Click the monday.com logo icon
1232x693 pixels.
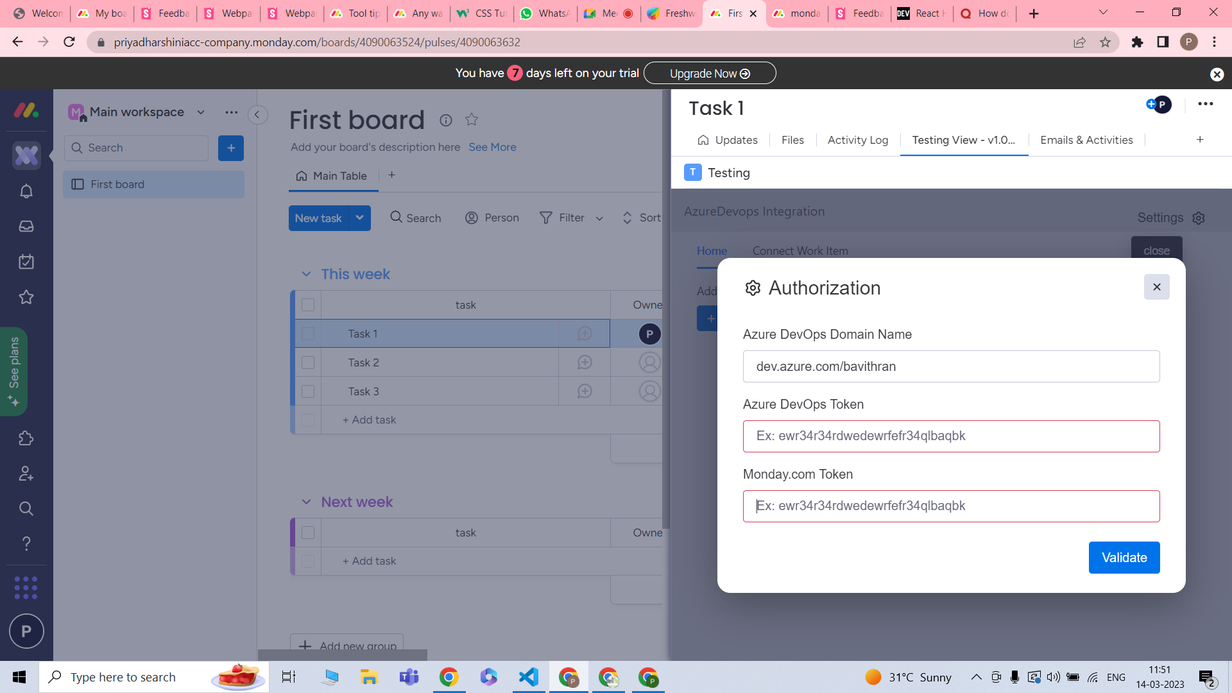tap(26, 110)
